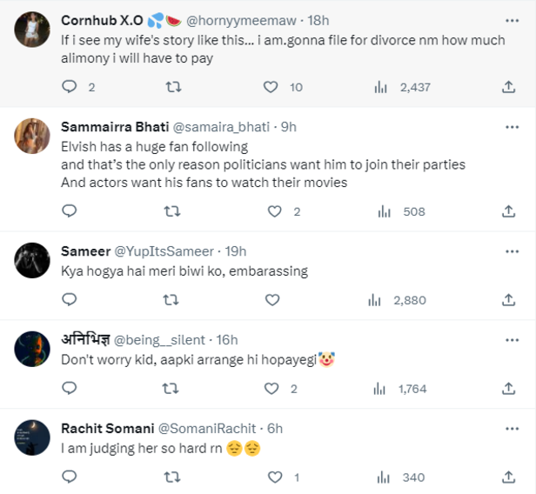Retweet Rachit Somani's judging tweet
536x494 pixels.
(x=171, y=477)
